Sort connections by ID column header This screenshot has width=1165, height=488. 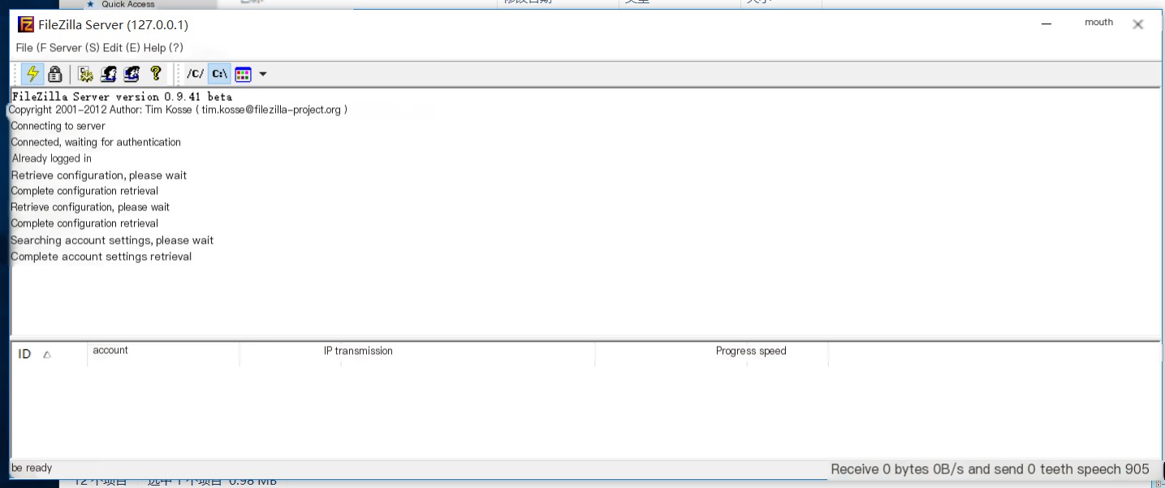tap(49, 354)
